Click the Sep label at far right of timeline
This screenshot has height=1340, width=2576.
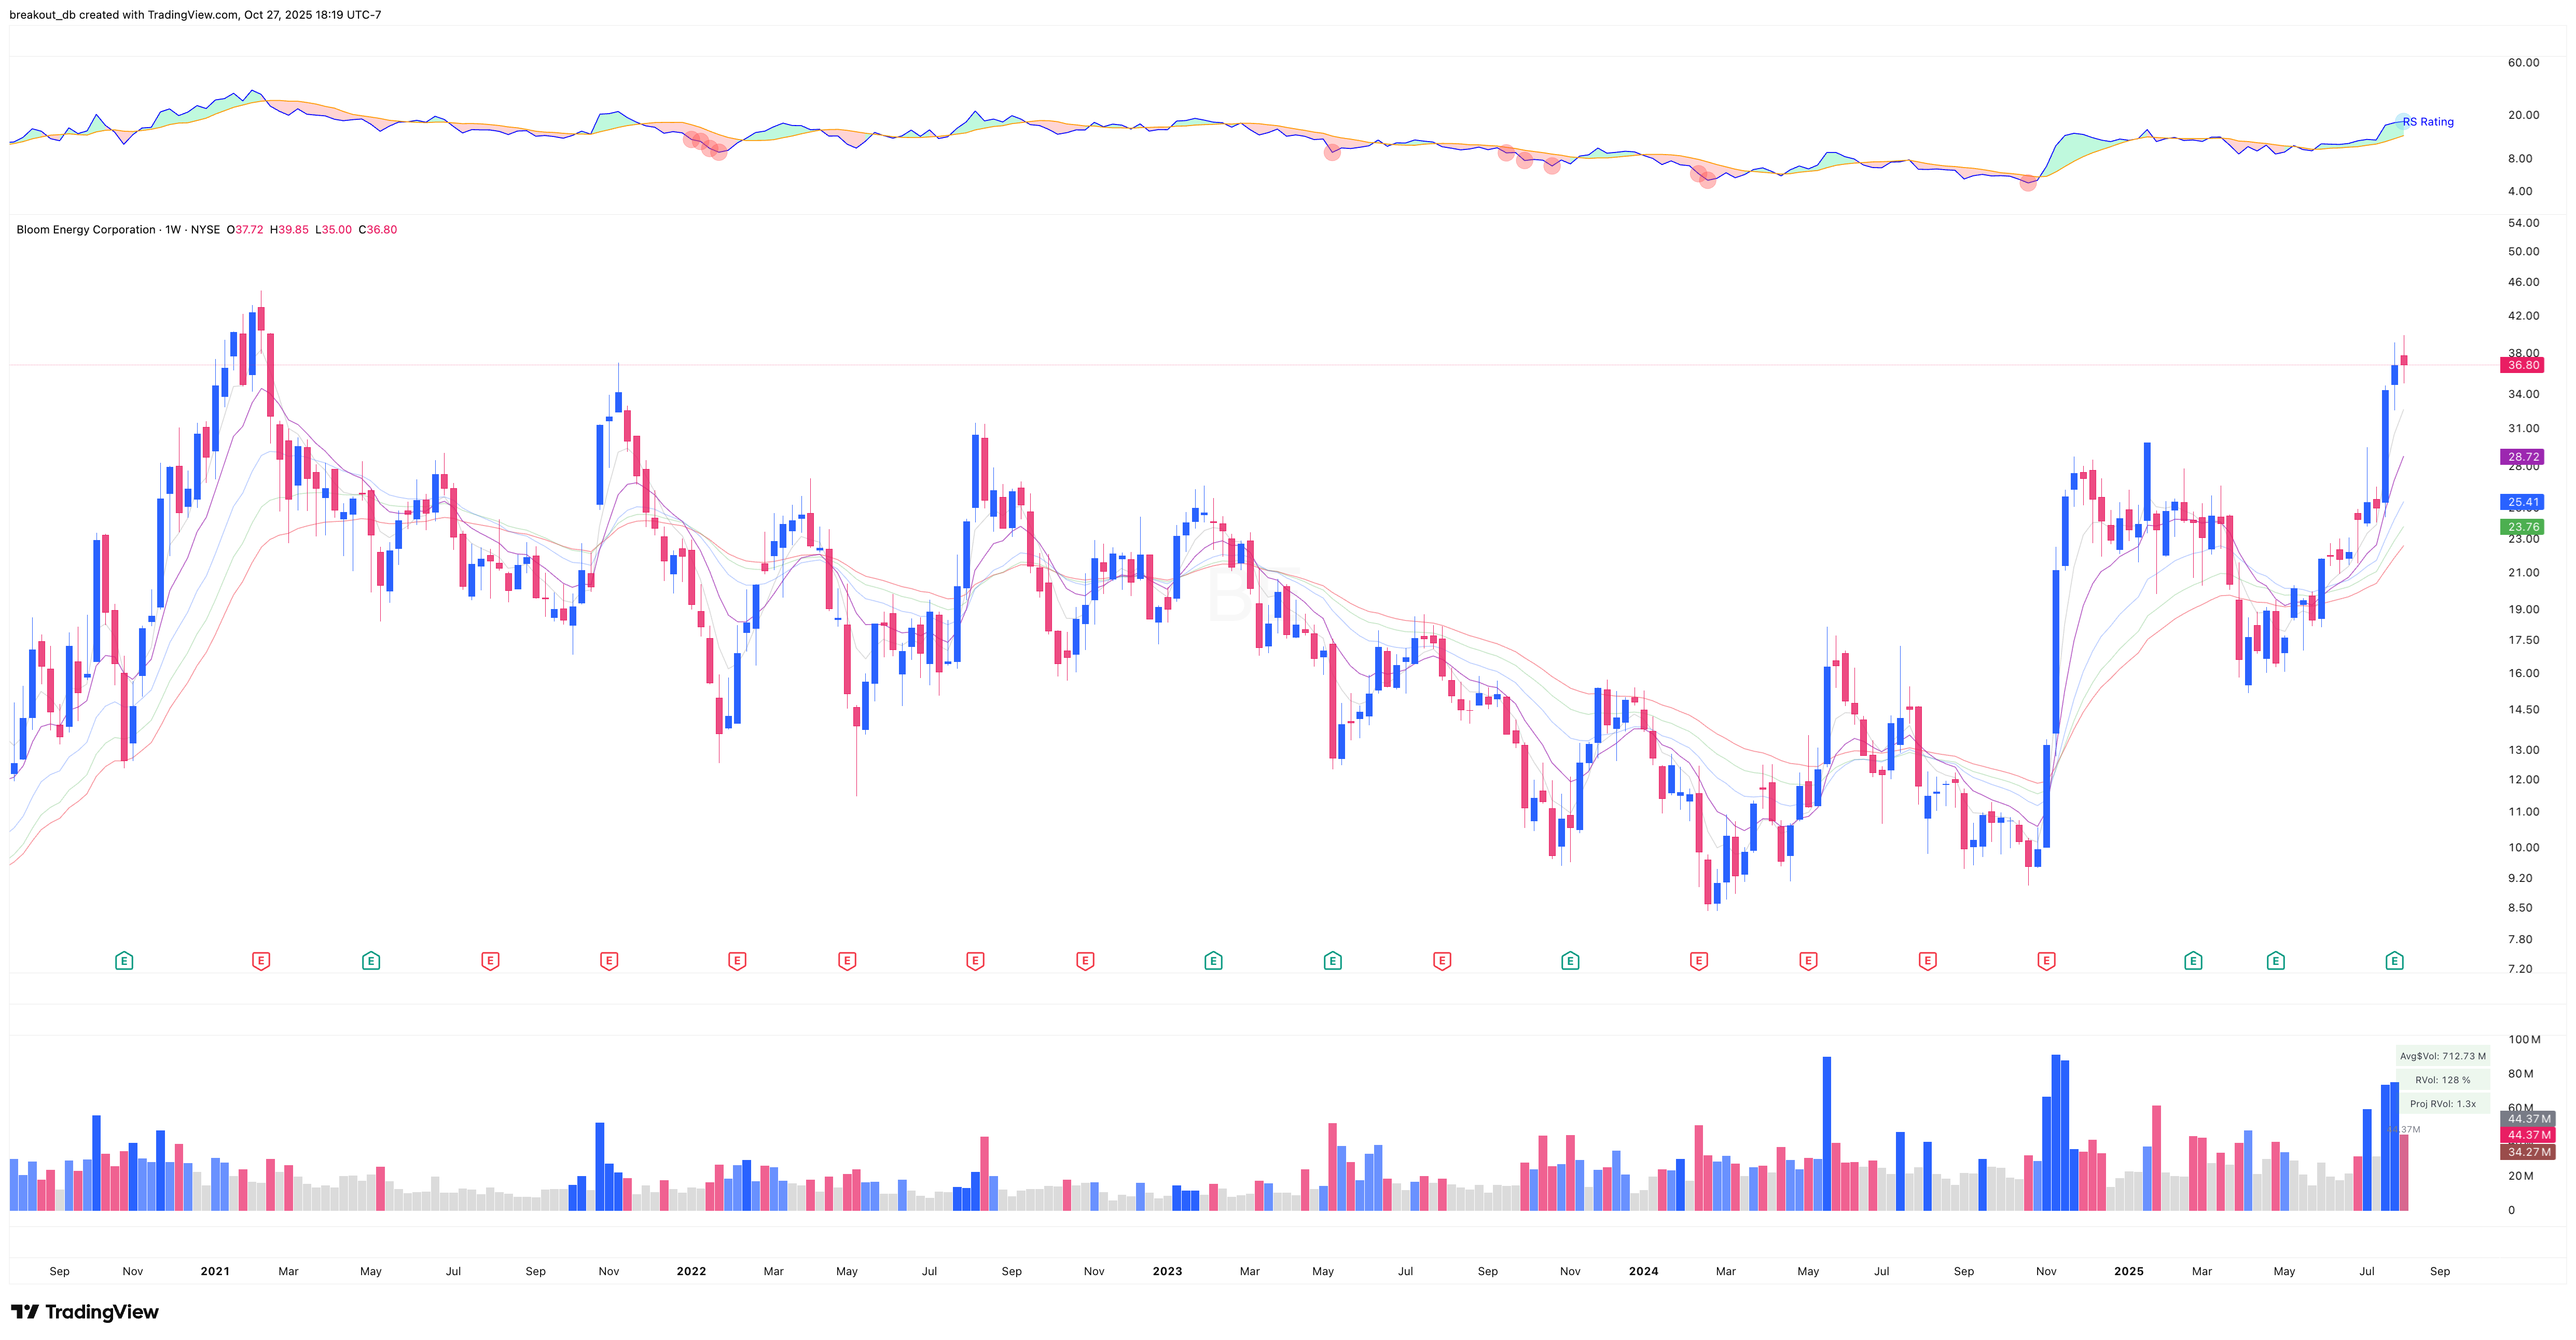(x=2440, y=1271)
